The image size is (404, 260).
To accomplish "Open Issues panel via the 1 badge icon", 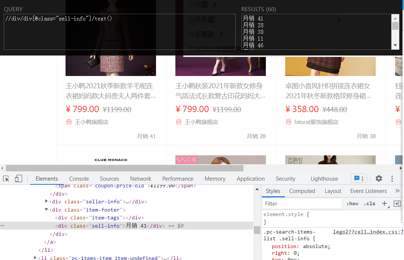I will tap(359, 178).
